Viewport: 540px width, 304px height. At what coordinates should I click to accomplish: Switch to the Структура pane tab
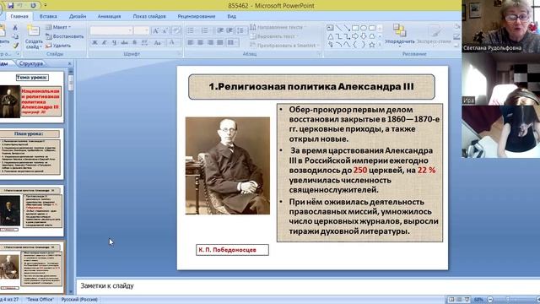(31, 63)
